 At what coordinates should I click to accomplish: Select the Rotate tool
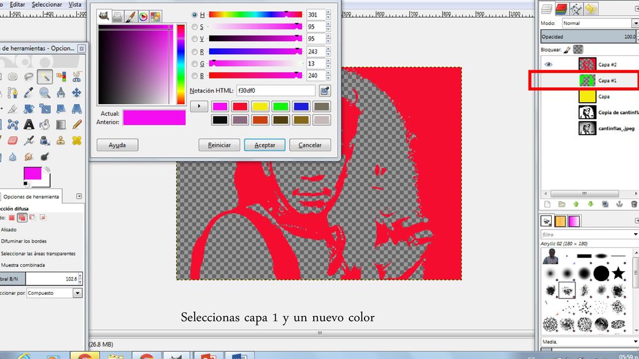29,108
